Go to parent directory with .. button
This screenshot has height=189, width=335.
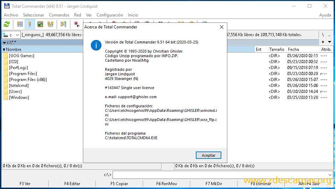pos(329,35)
